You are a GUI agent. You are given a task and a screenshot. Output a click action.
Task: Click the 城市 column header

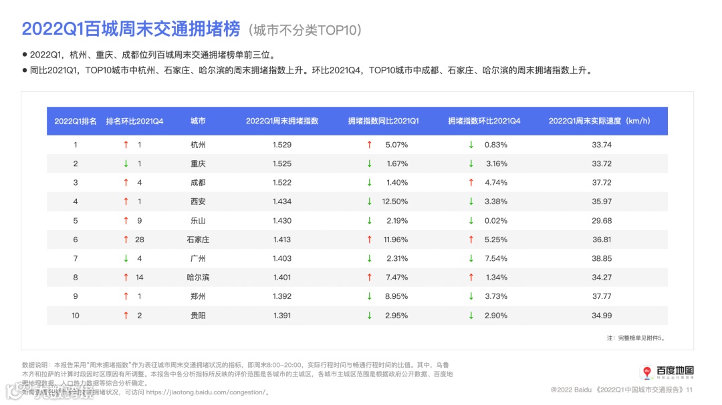pyautogui.click(x=198, y=121)
